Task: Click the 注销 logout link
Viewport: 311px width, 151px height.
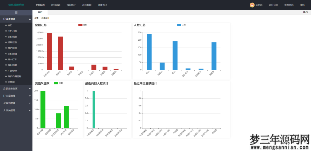Action: pyautogui.click(x=302, y=5)
